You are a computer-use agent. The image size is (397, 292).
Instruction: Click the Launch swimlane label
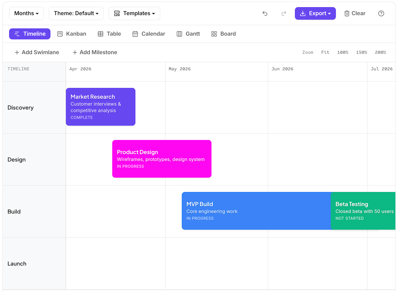coord(17,264)
